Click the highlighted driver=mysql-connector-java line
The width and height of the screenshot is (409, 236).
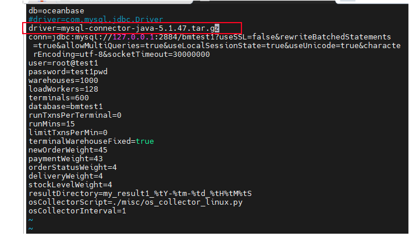pyautogui.click(x=123, y=28)
